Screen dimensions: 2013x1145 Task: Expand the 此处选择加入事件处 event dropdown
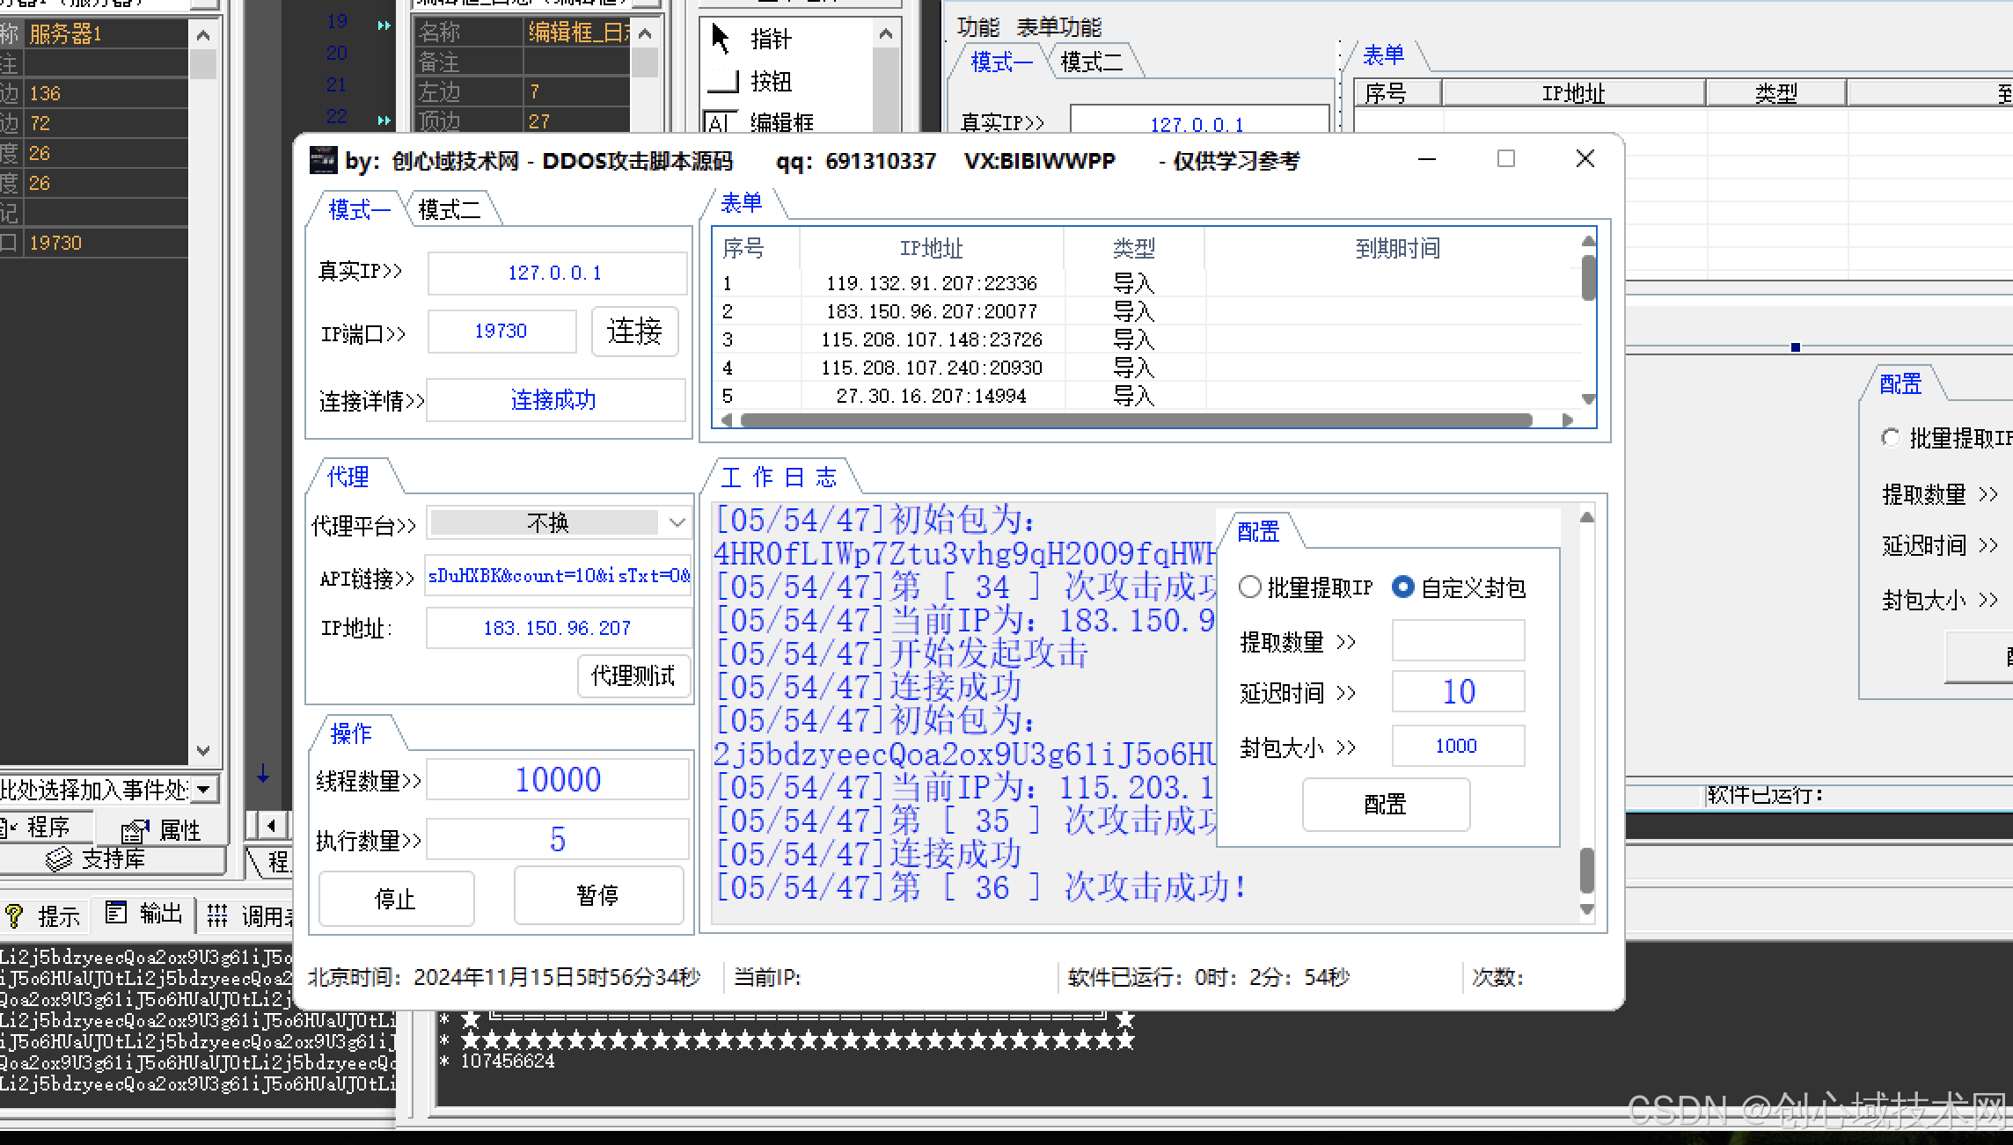204,789
